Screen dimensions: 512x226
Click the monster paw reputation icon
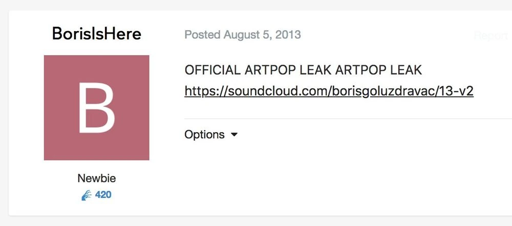(87, 195)
